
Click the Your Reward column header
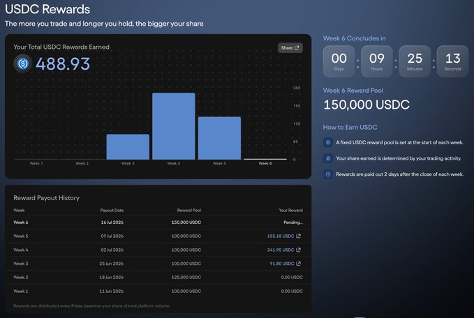[x=291, y=210]
